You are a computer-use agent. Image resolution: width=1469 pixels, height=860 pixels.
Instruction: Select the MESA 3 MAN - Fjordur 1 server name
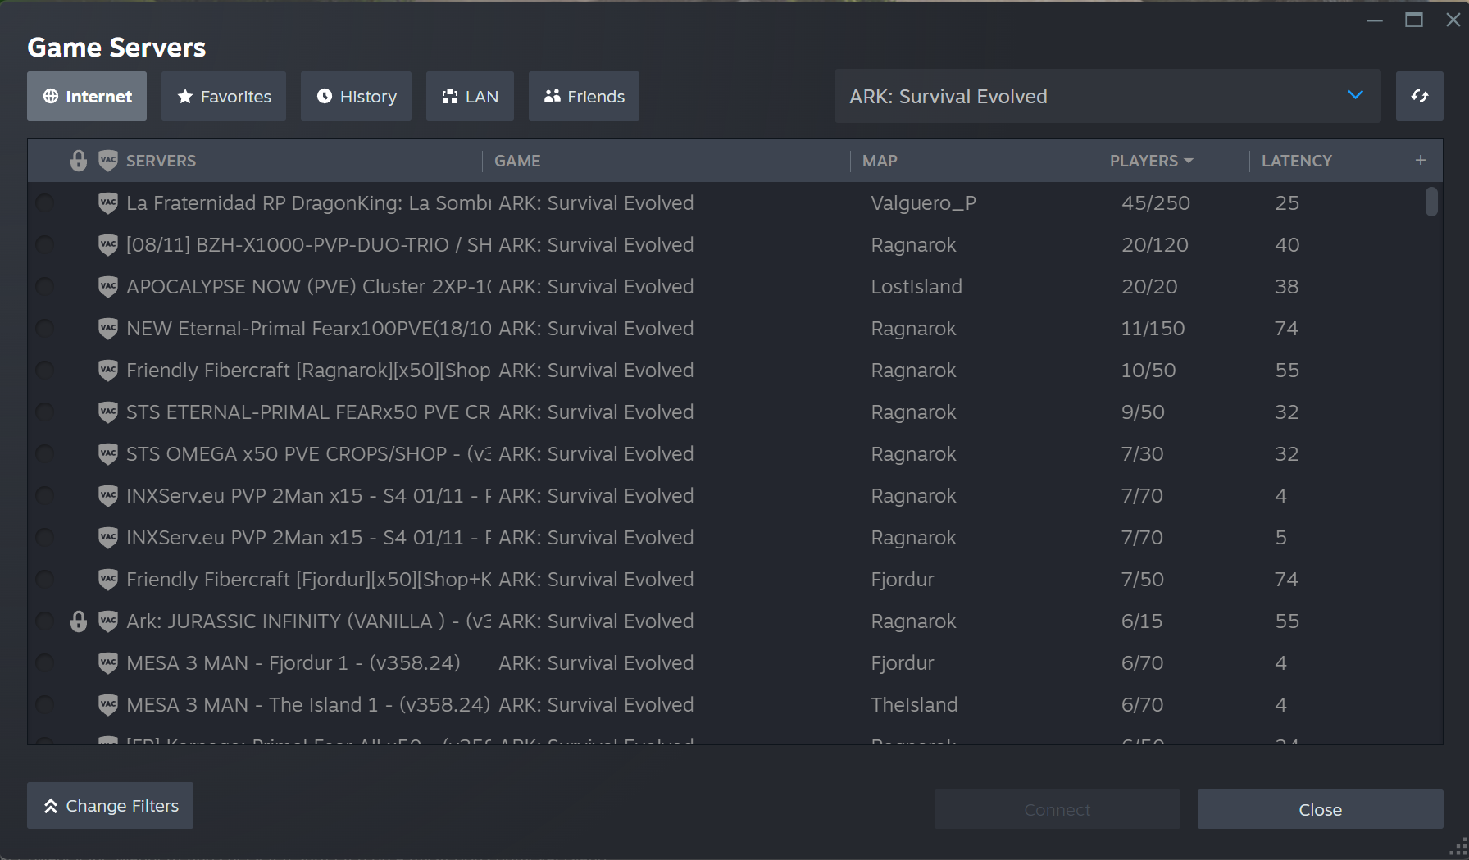coord(293,662)
